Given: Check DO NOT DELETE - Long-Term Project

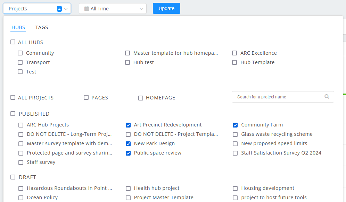Looking at the screenshot, I should click(21, 134).
